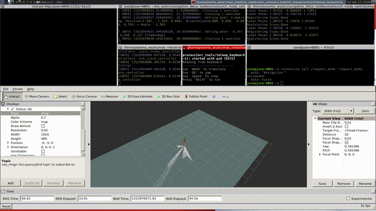Click the Reset button
The image size is (376, 211).
tap(6, 206)
